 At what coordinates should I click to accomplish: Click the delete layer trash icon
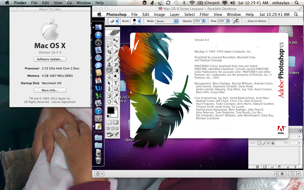tap(295, 167)
